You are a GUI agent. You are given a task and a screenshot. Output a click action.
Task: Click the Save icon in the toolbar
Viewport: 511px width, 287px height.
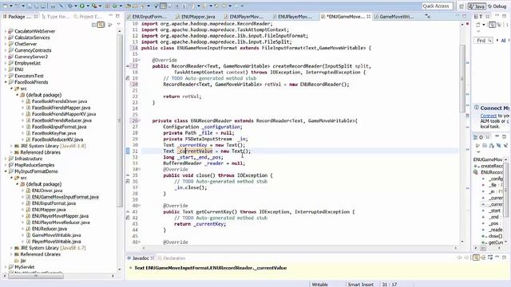[30, 6]
